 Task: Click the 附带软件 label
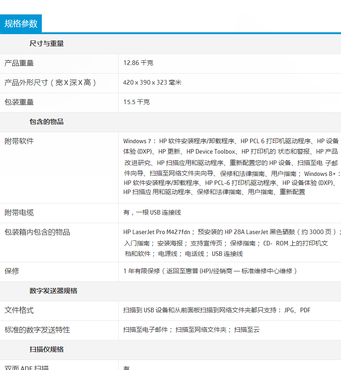19,141
